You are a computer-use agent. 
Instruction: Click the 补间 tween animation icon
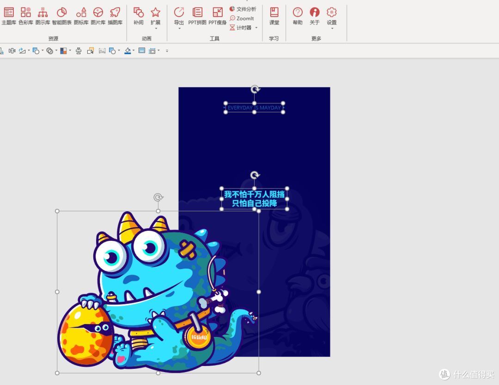pyautogui.click(x=139, y=16)
